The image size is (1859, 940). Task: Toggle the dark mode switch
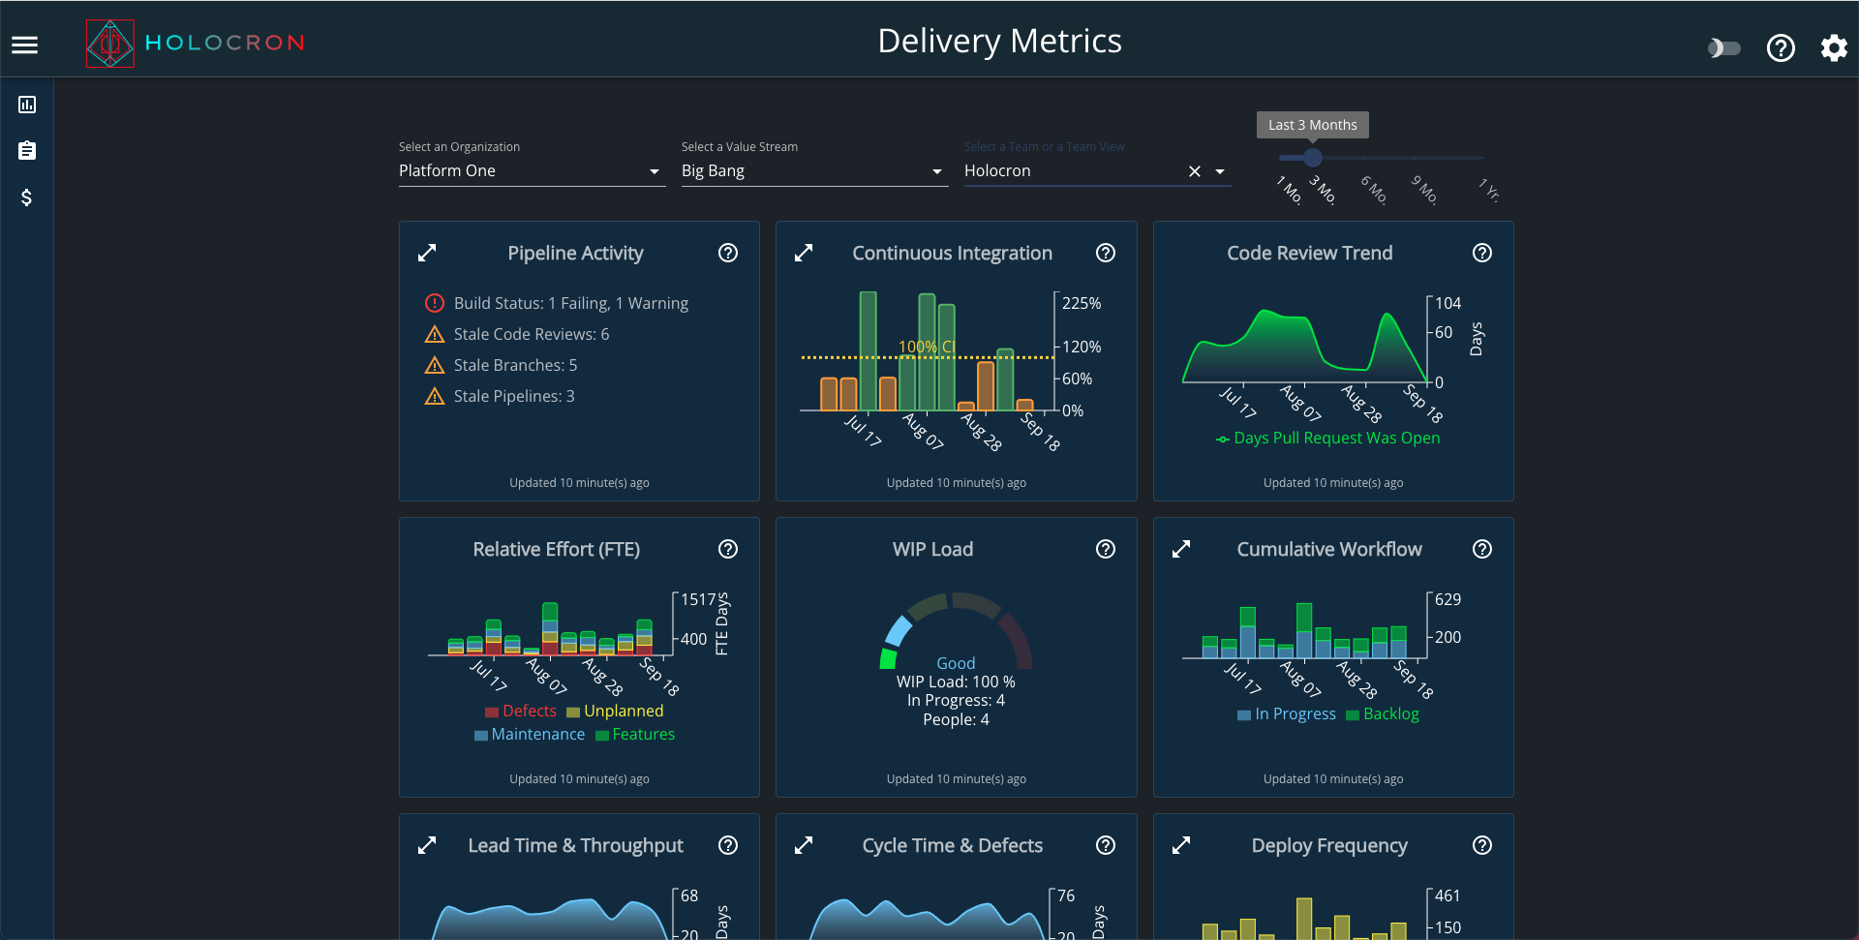point(1724,47)
